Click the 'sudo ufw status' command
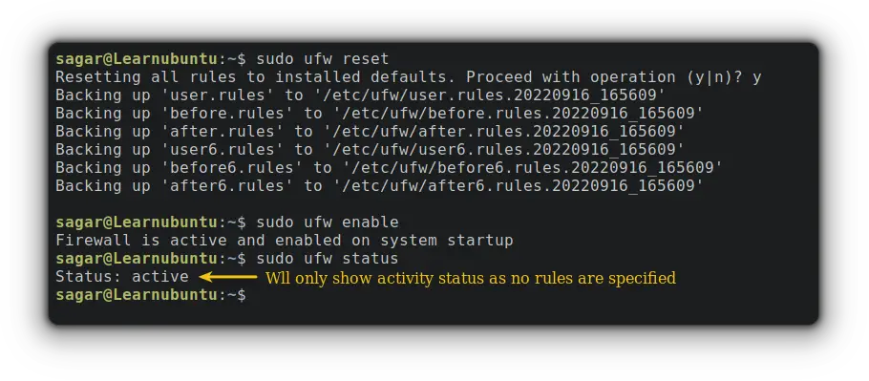Screen dimensions: 869x381 328,259
